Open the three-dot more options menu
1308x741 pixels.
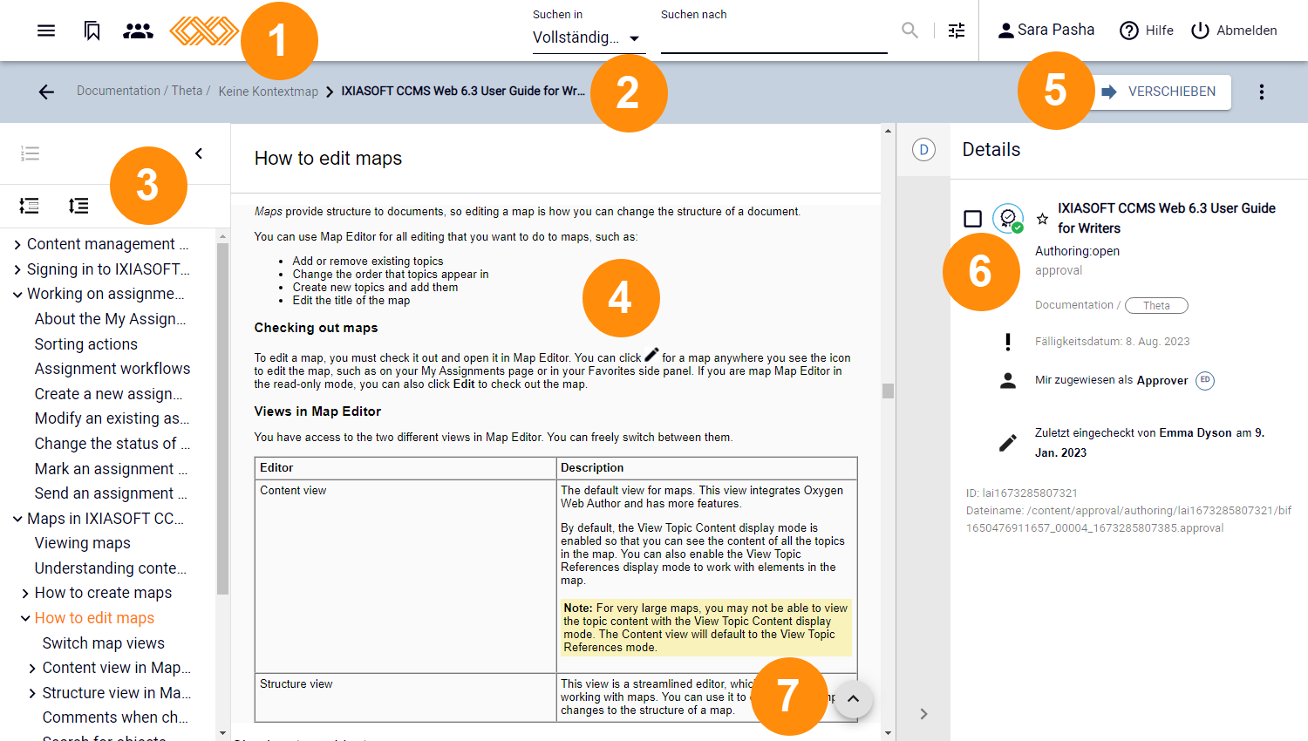point(1262,92)
